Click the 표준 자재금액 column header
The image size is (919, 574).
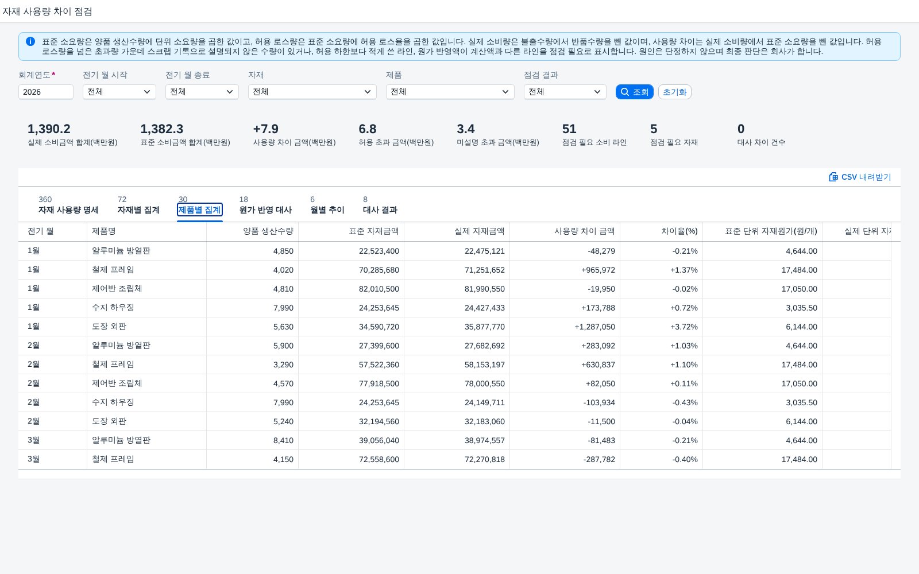pyautogui.click(x=352, y=231)
